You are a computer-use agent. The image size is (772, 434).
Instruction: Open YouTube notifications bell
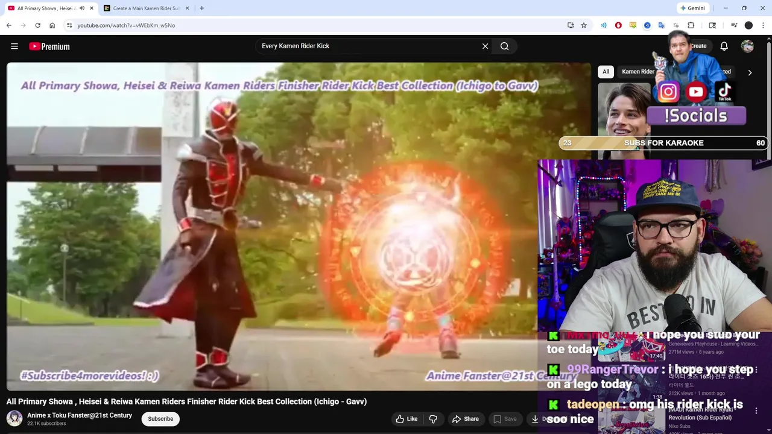click(x=724, y=46)
